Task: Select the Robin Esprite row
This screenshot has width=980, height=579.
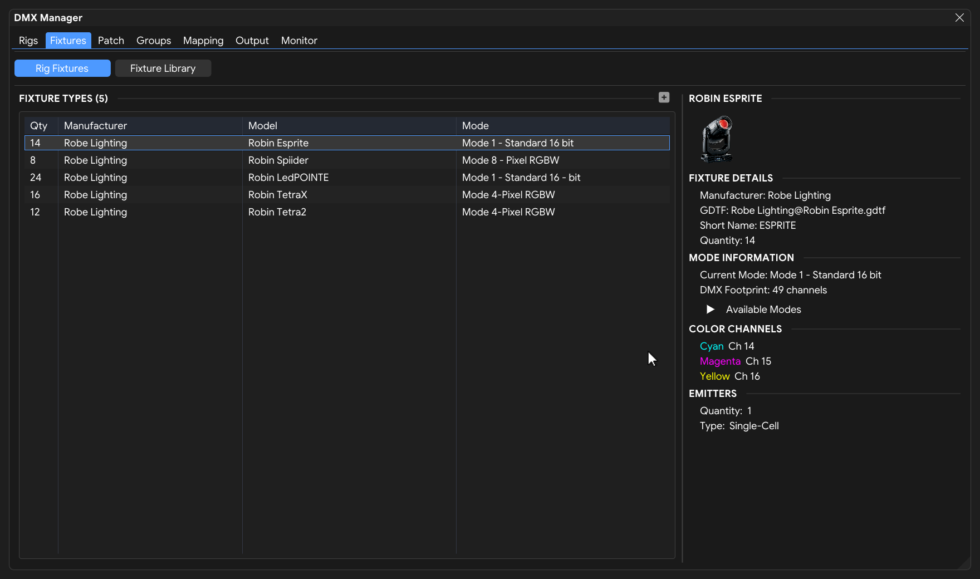Action: 347,143
